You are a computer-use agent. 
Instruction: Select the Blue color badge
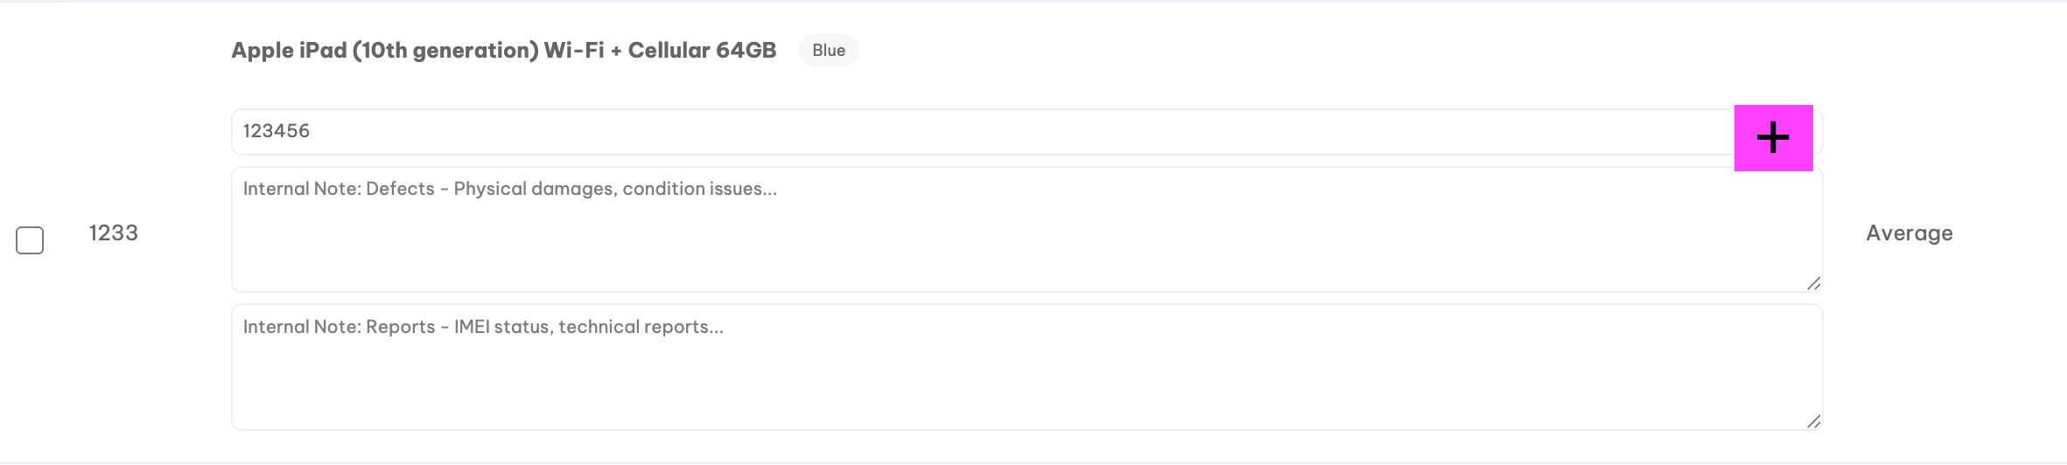tap(829, 51)
